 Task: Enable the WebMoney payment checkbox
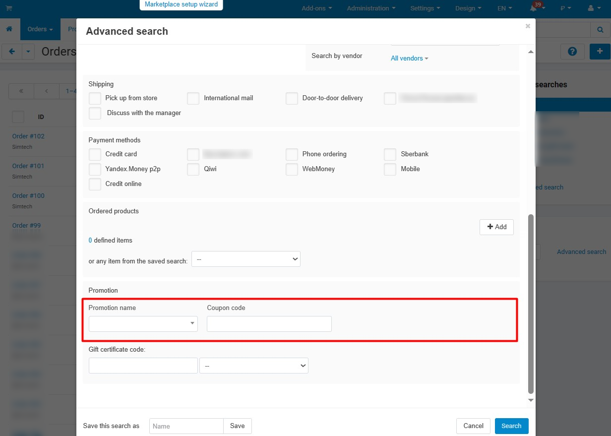click(292, 169)
